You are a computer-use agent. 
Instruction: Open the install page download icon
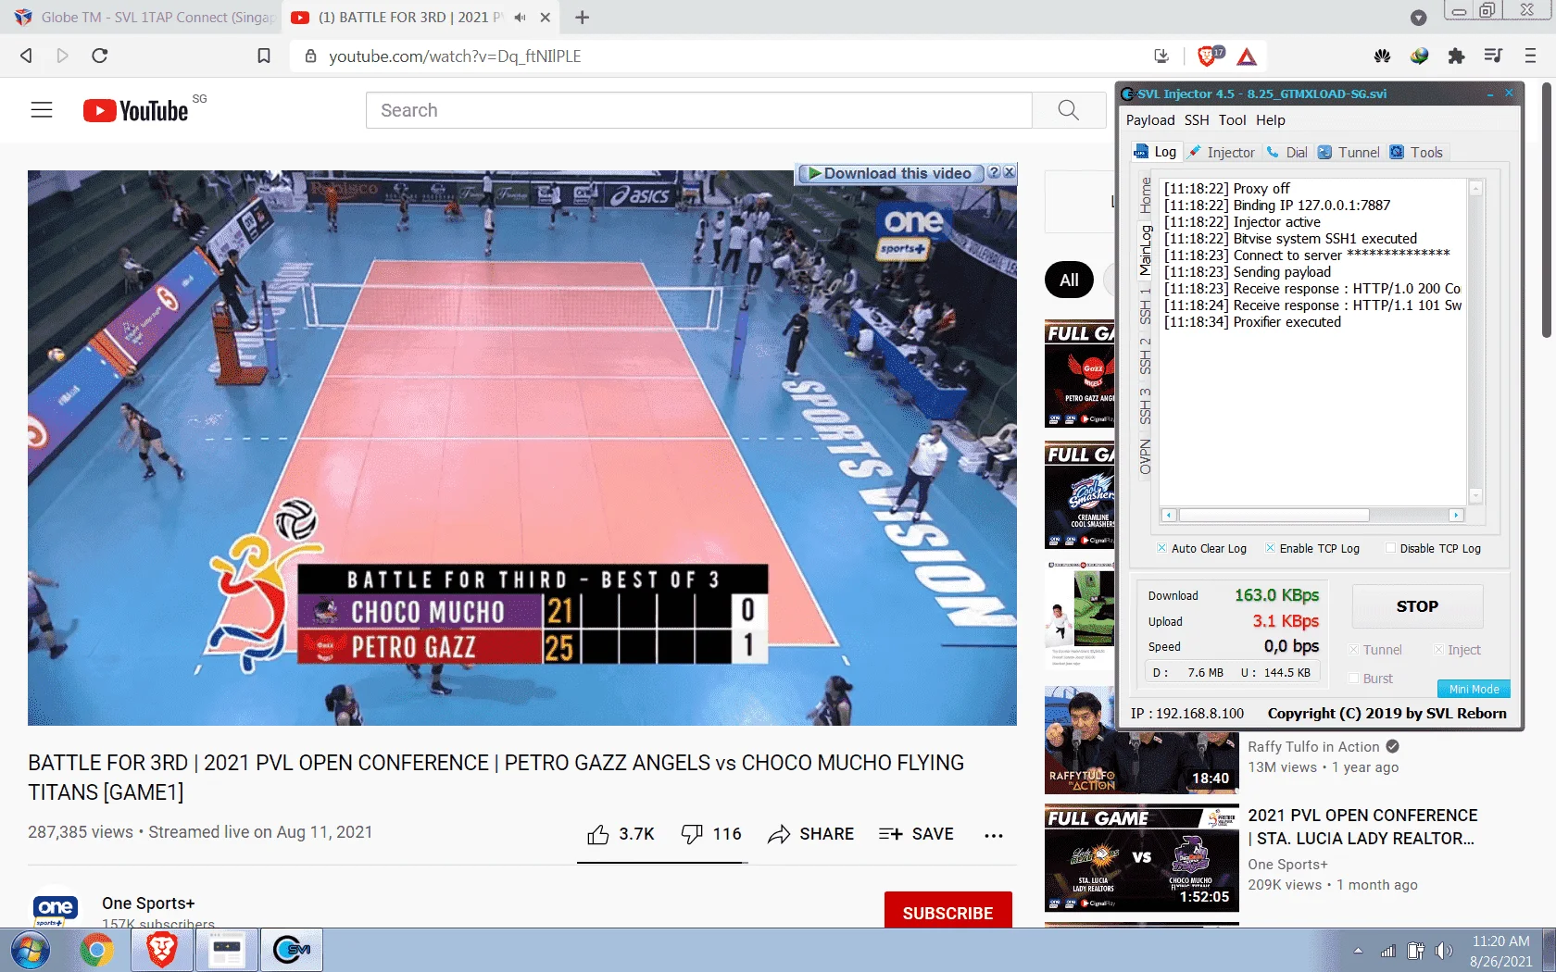[1161, 56]
